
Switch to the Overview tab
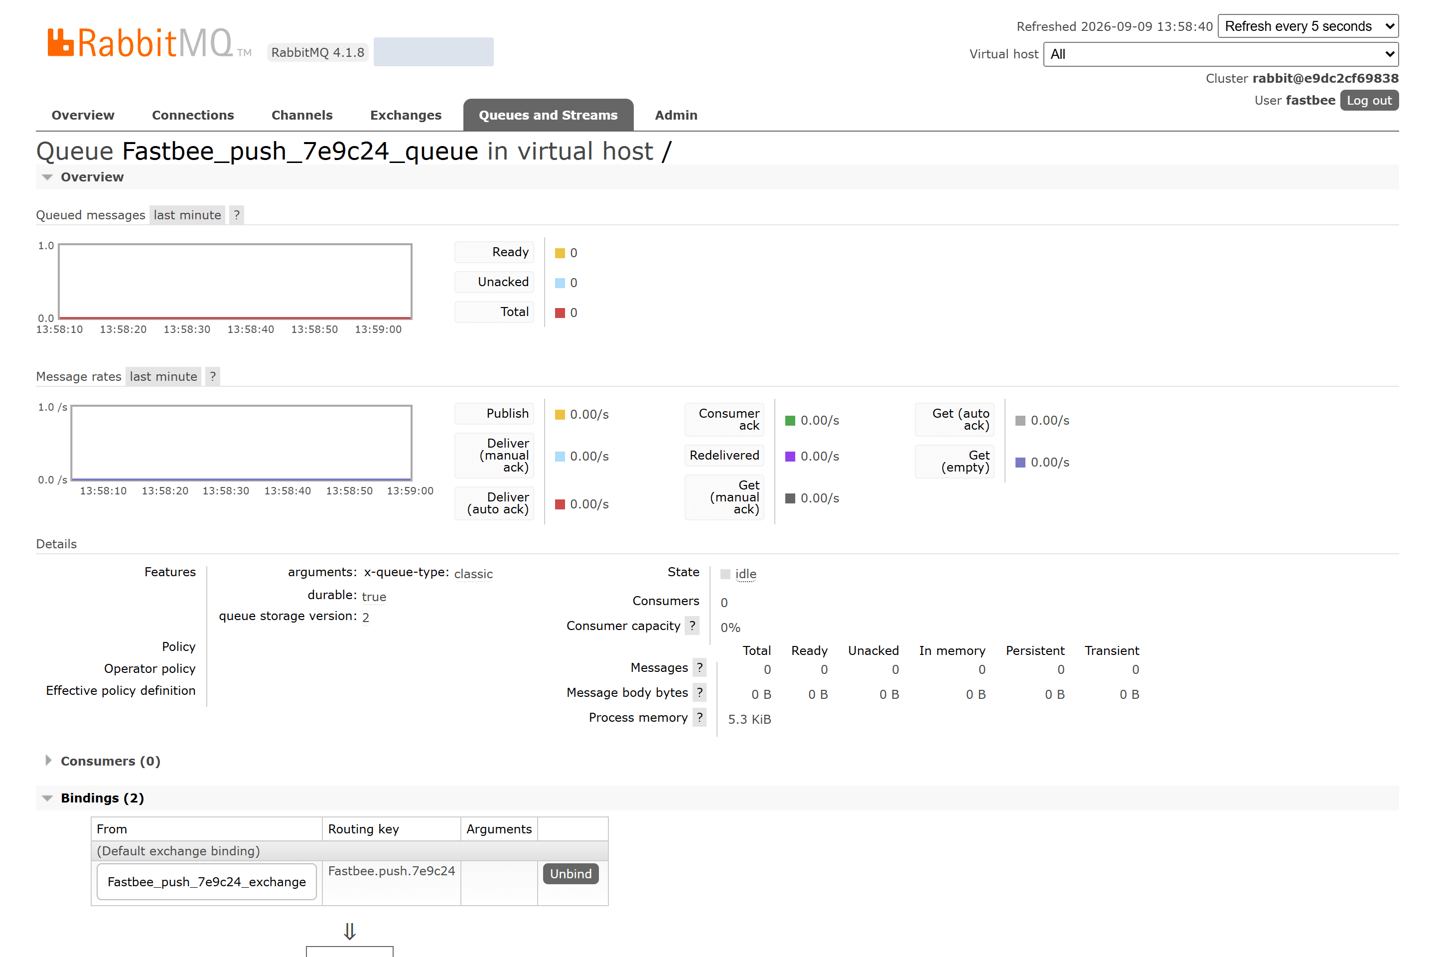click(x=83, y=115)
